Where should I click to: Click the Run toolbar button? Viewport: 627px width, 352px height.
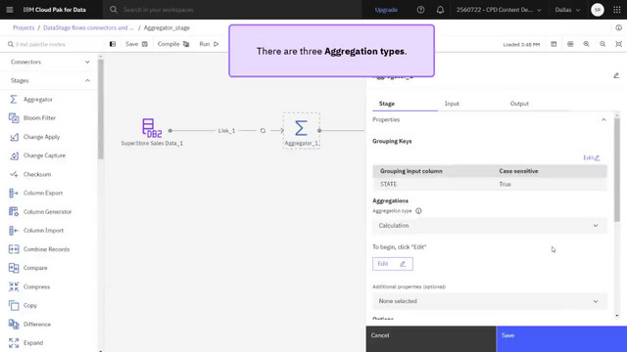(209, 44)
